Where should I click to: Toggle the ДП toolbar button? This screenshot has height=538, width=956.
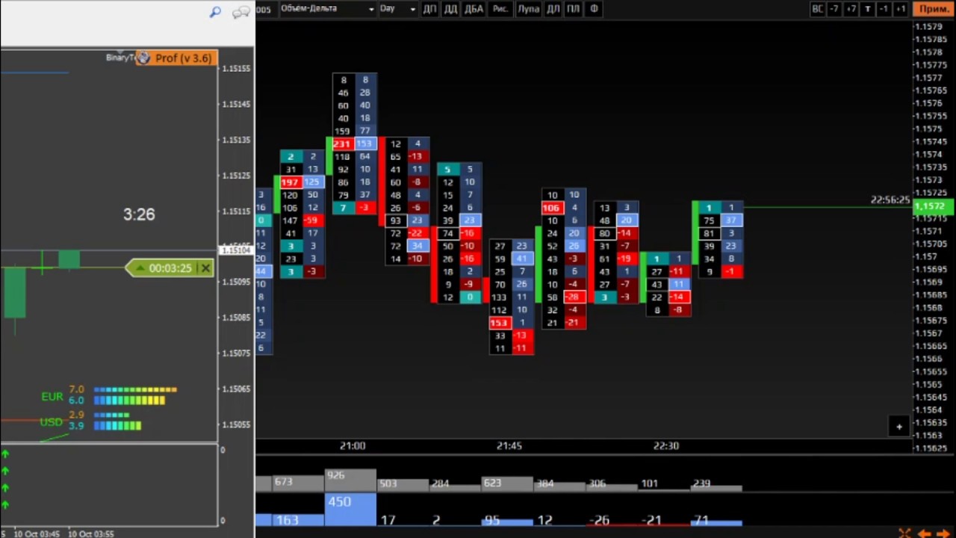coord(429,9)
